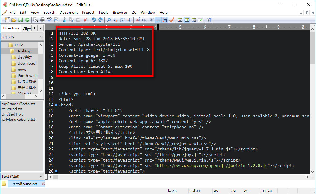Redo with the blue forward arrow
The image size is (316, 194).
100,20
